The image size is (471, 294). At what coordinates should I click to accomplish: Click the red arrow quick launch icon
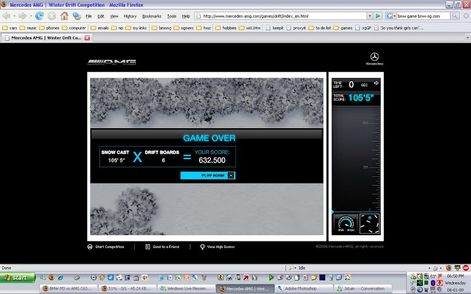[x=246, y=278]
